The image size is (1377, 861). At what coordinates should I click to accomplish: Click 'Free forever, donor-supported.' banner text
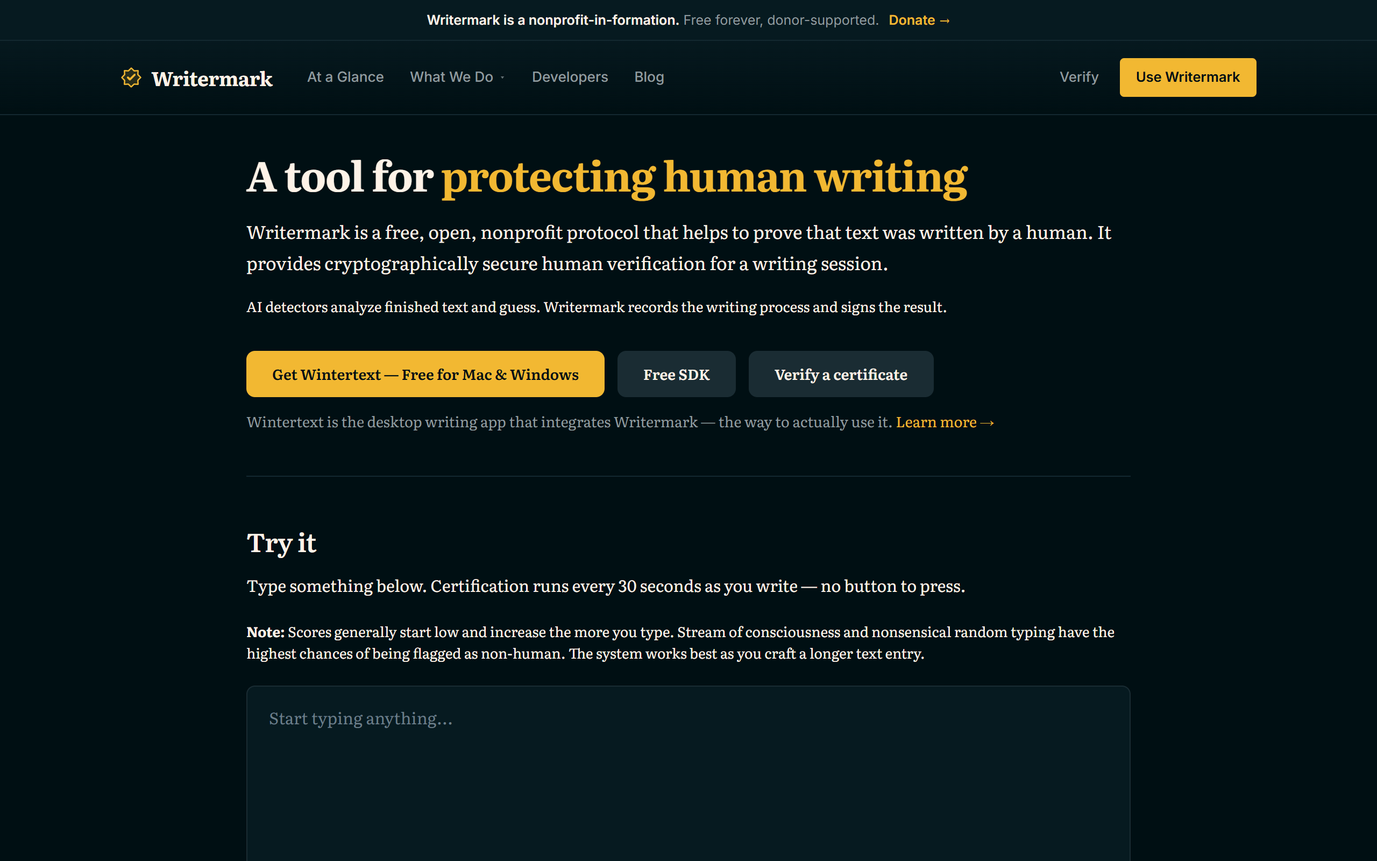click(780, 20)
